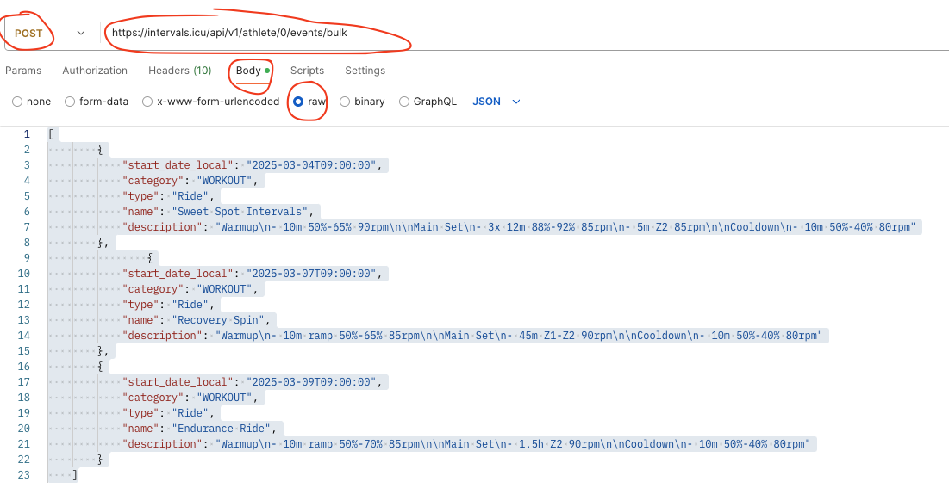Select x-www-form-urlencoded radio button
The width and height of the screenshot is (949, 488).
(147, 102)
